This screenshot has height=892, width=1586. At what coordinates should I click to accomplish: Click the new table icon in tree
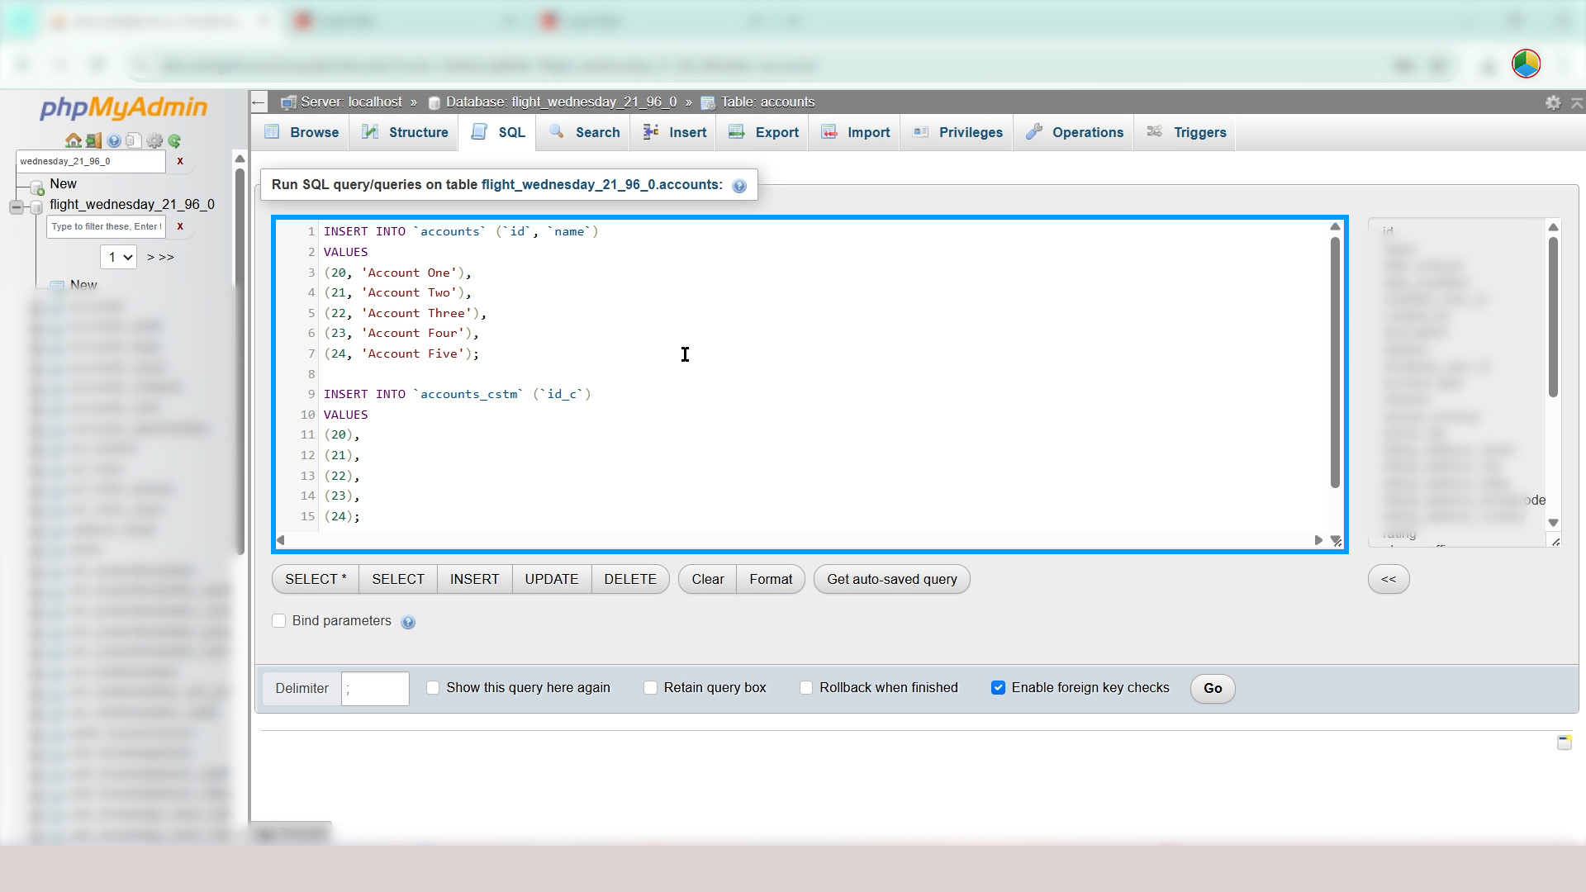[x=57, y=286]
